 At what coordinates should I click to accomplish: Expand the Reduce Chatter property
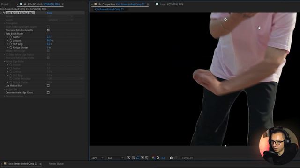click(x=7, y=48)
